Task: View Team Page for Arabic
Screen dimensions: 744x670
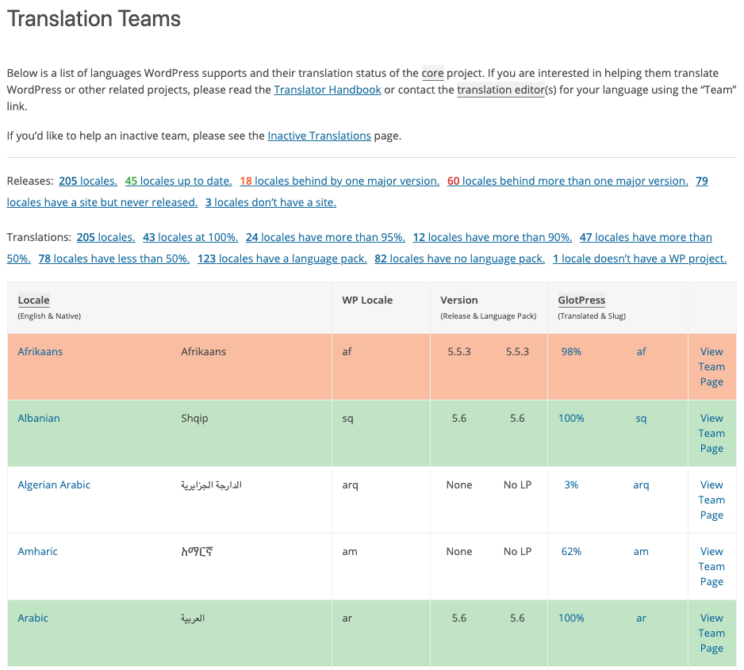Action: tap(711, 633)
